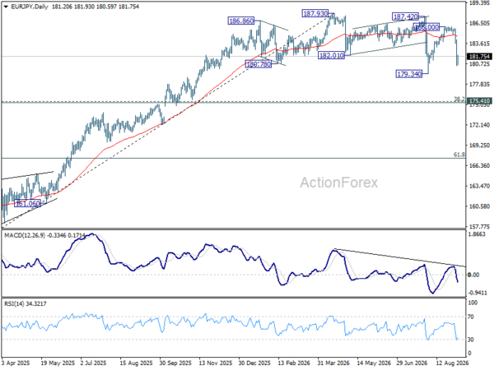Select the 161.060 price label
Screen dimensions: 494x370
(28, 204)
